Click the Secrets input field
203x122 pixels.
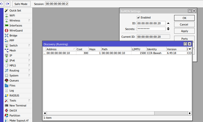151,29
